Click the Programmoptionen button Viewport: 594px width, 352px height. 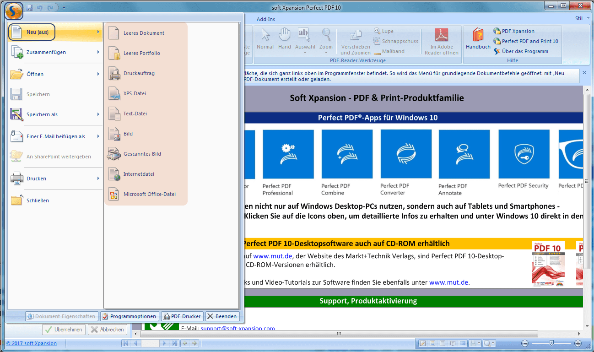[130, 316]
